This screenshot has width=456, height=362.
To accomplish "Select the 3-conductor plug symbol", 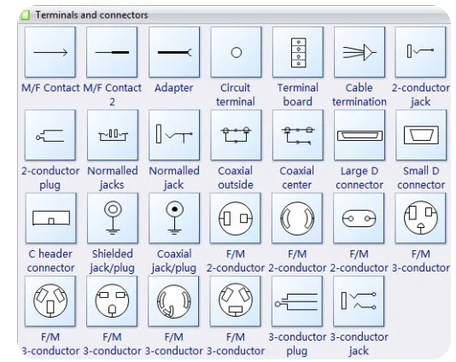I will coord(297,301).
